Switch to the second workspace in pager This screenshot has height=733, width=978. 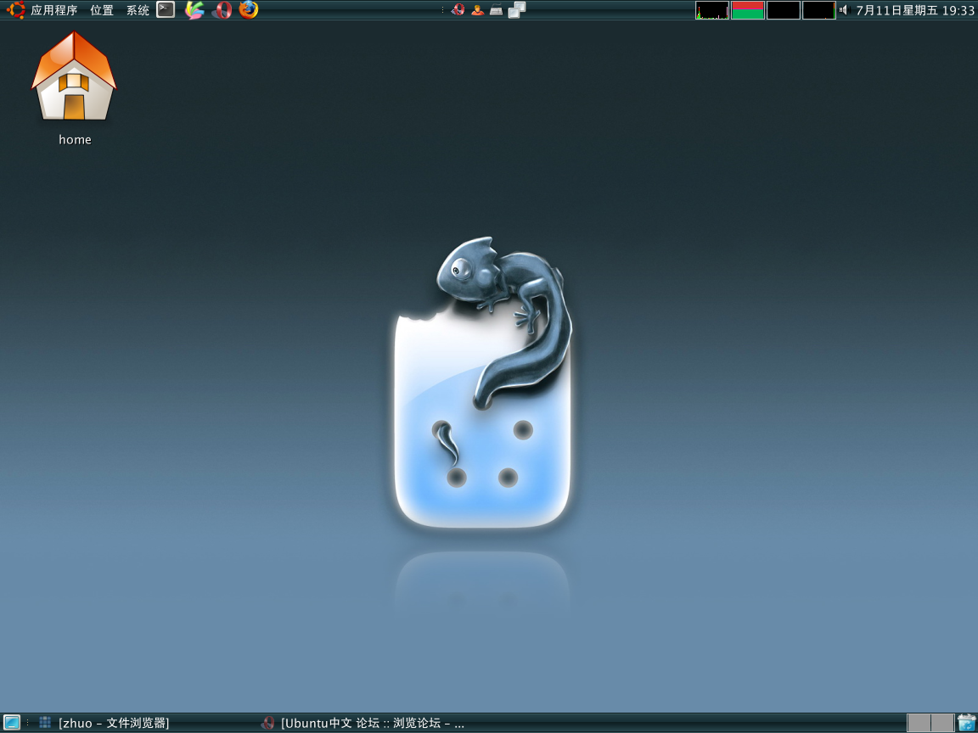point(942,723)
